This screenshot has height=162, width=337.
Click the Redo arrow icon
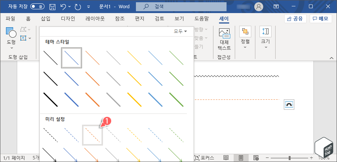pos(78,7)
